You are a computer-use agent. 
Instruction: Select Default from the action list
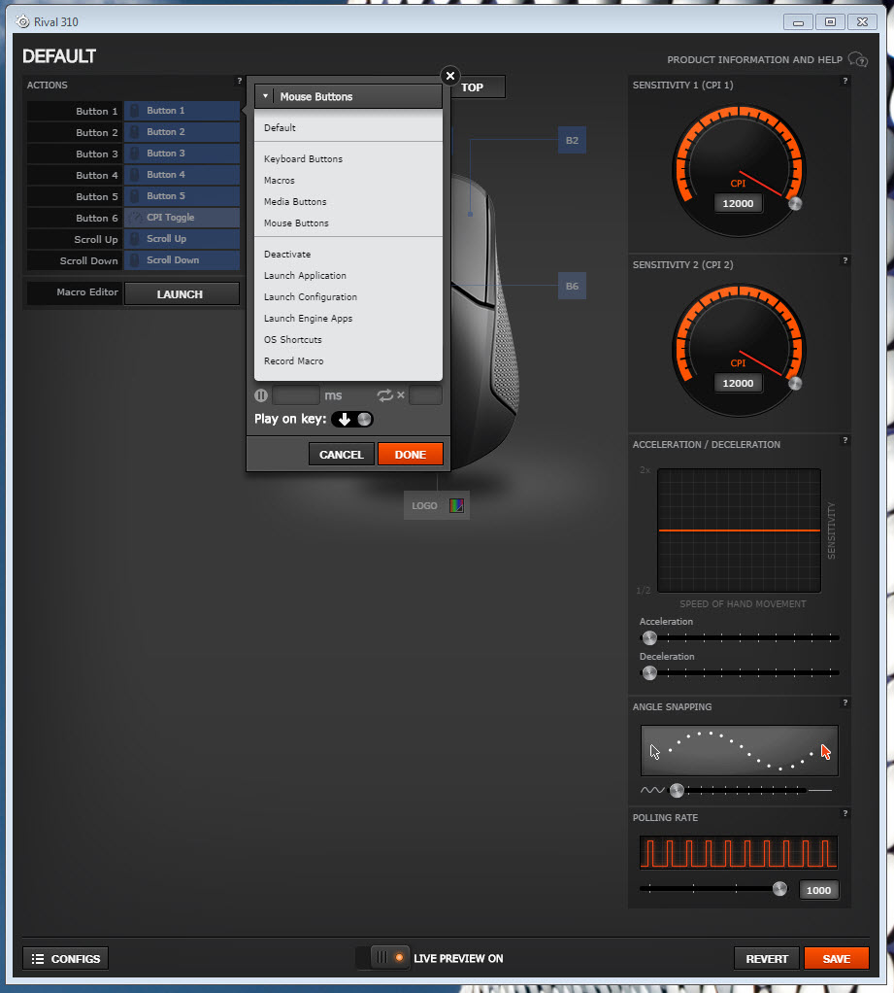coord(348,128)
